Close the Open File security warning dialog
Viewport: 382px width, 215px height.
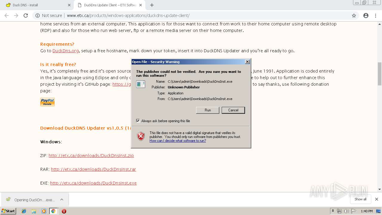coord(247,62)
